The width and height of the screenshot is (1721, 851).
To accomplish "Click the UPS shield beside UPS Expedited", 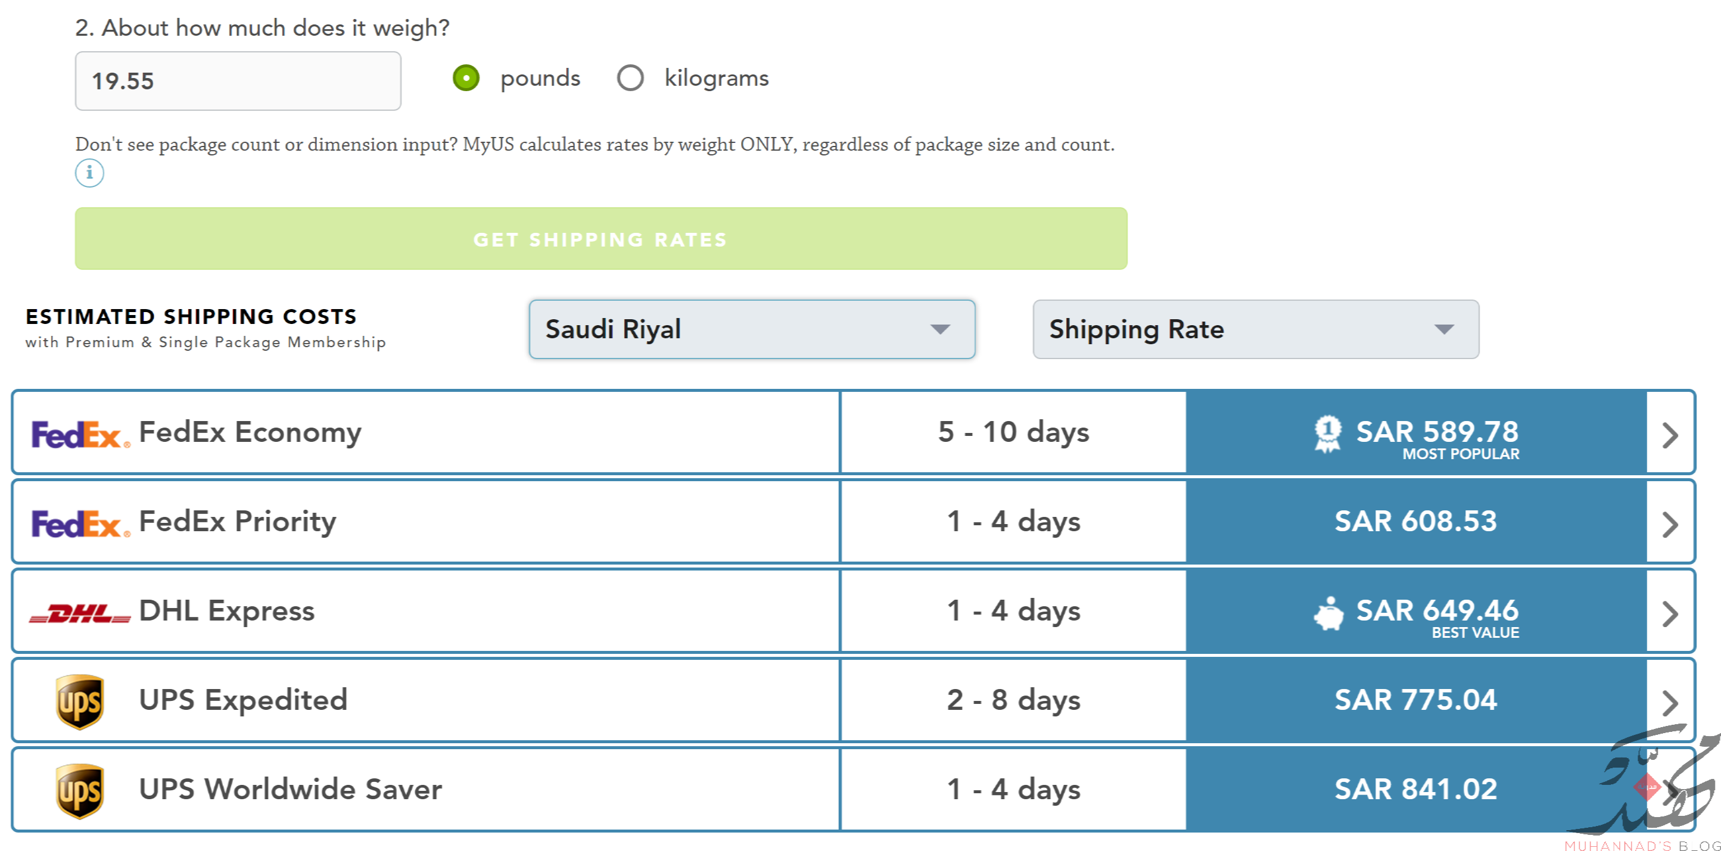I will pos(79,702).
